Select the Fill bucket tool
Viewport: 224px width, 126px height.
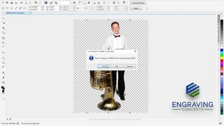tap(3, 82)
